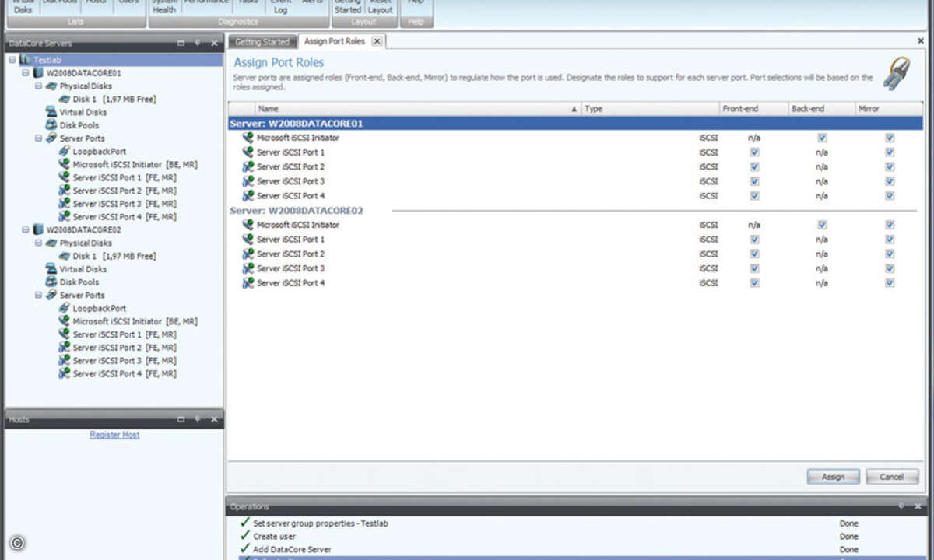Collapse Physical Disks under W2008DATACORE01

40,86
